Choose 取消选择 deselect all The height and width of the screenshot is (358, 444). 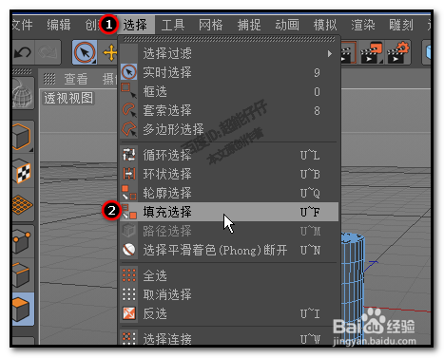[229, 294]
